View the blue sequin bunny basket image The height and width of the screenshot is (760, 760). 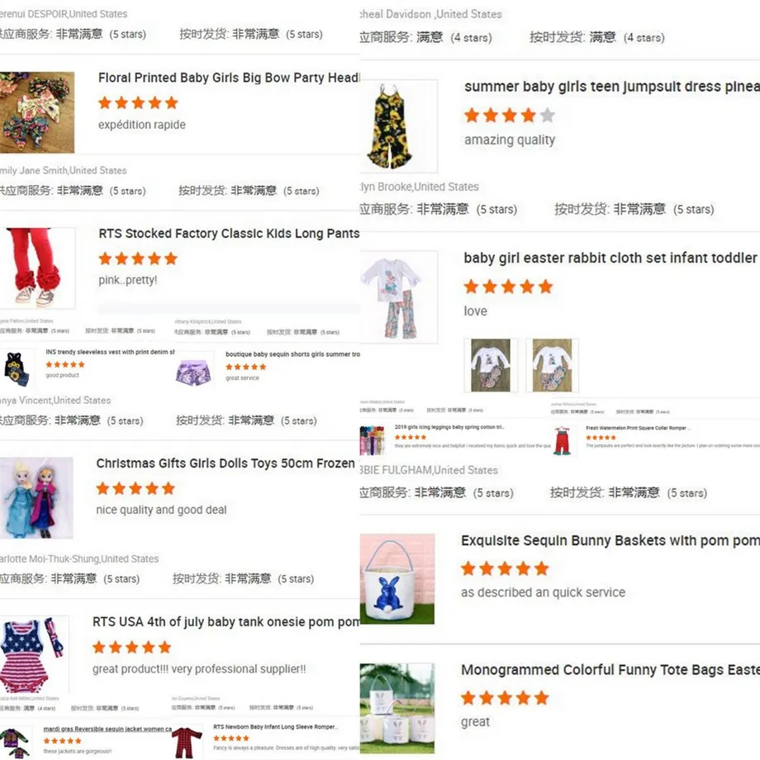click(x=397, y=579)
